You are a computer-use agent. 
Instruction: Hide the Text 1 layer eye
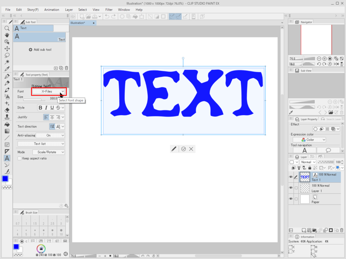[291, 177]
